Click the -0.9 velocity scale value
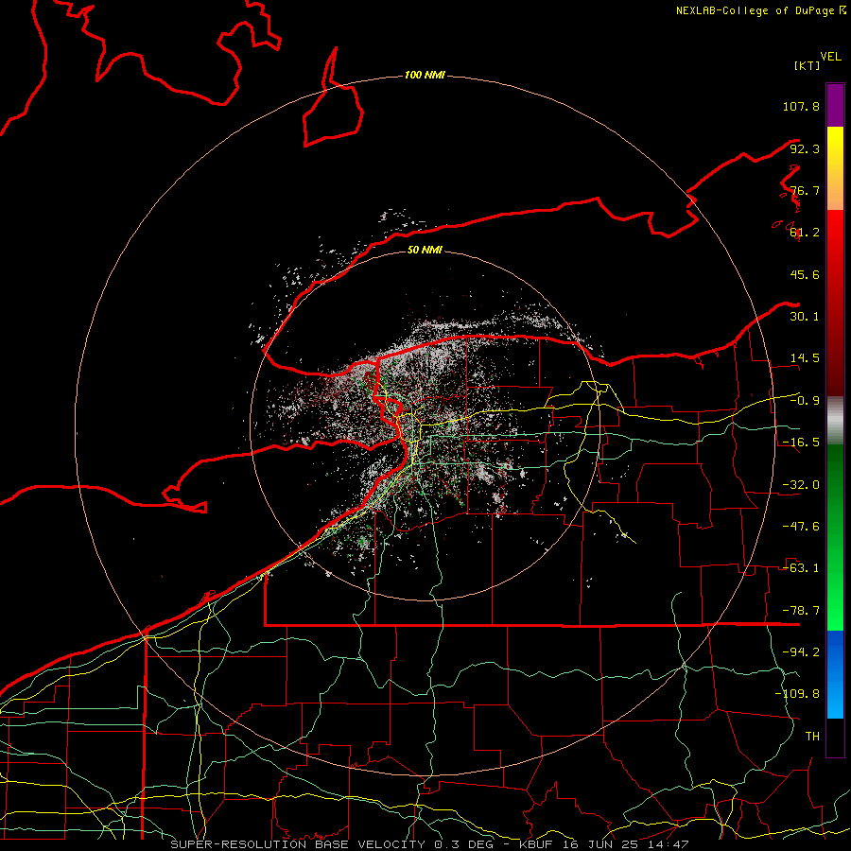The width and height of the screenshot is (851, 851). pyautogui.click(x=805, y=401)
